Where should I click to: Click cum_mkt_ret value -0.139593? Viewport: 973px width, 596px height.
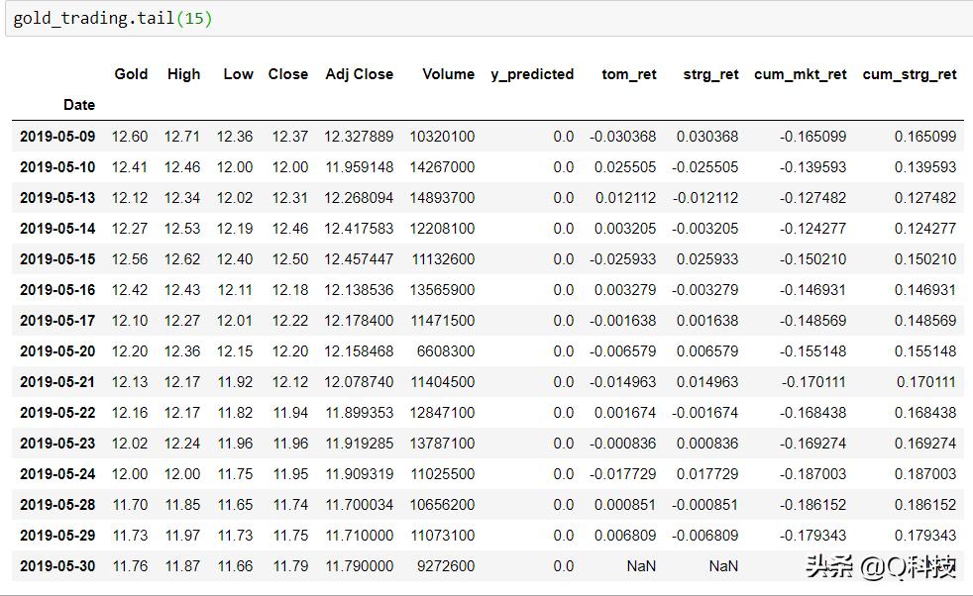(x=812, y=167)
